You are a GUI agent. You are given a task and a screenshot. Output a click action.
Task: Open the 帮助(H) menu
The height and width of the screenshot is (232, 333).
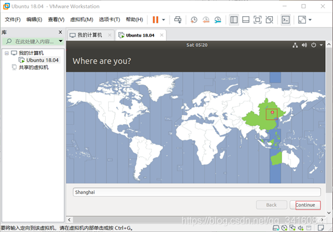click(x=134, y=20)
